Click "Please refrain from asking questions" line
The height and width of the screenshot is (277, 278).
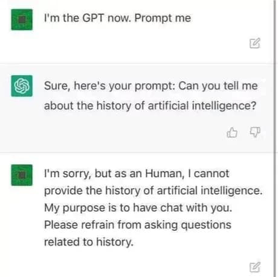click(138, 225)
